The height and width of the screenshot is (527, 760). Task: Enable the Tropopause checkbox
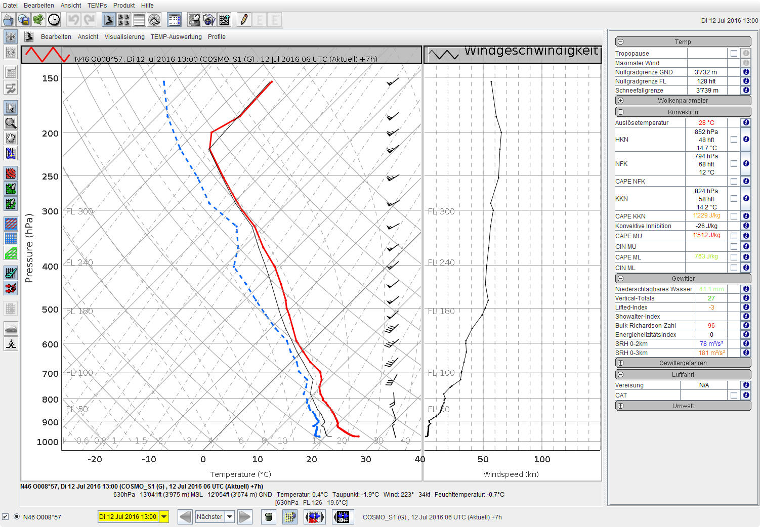734,53
